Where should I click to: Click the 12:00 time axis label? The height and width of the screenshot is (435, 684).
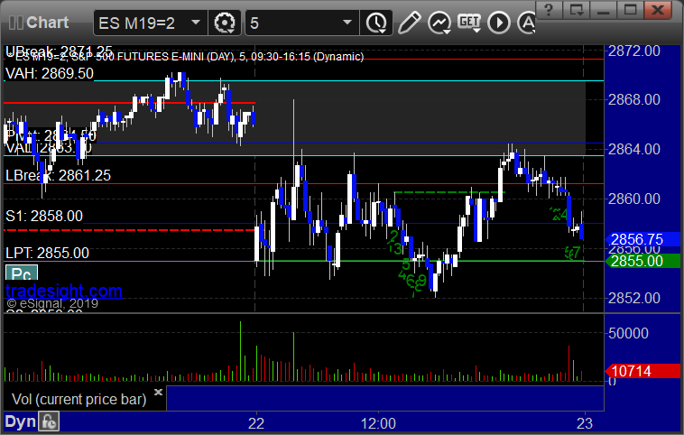coord(378,423)
